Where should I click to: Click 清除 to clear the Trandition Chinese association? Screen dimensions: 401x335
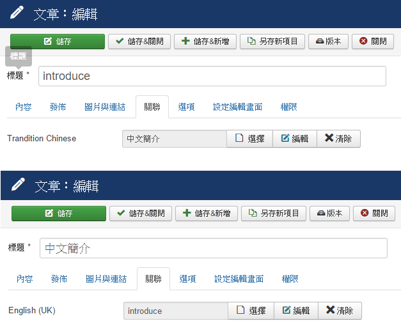[x=338, y=139]
